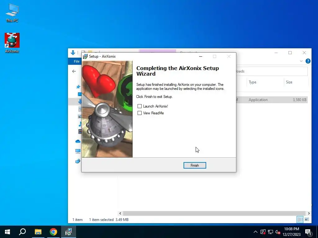Viewport: 318px width, 238px height.
Task: Click Quick access star in Explorer sidebar
Action: click(78, 87)
